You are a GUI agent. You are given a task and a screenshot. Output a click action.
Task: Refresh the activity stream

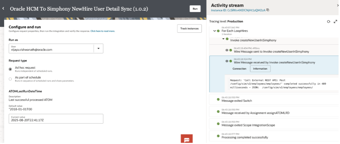[x=329, y=21]
